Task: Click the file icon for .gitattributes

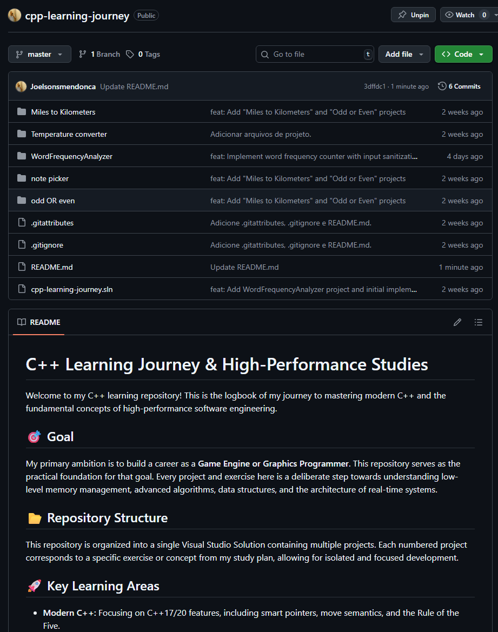Action: click(22, 223)
